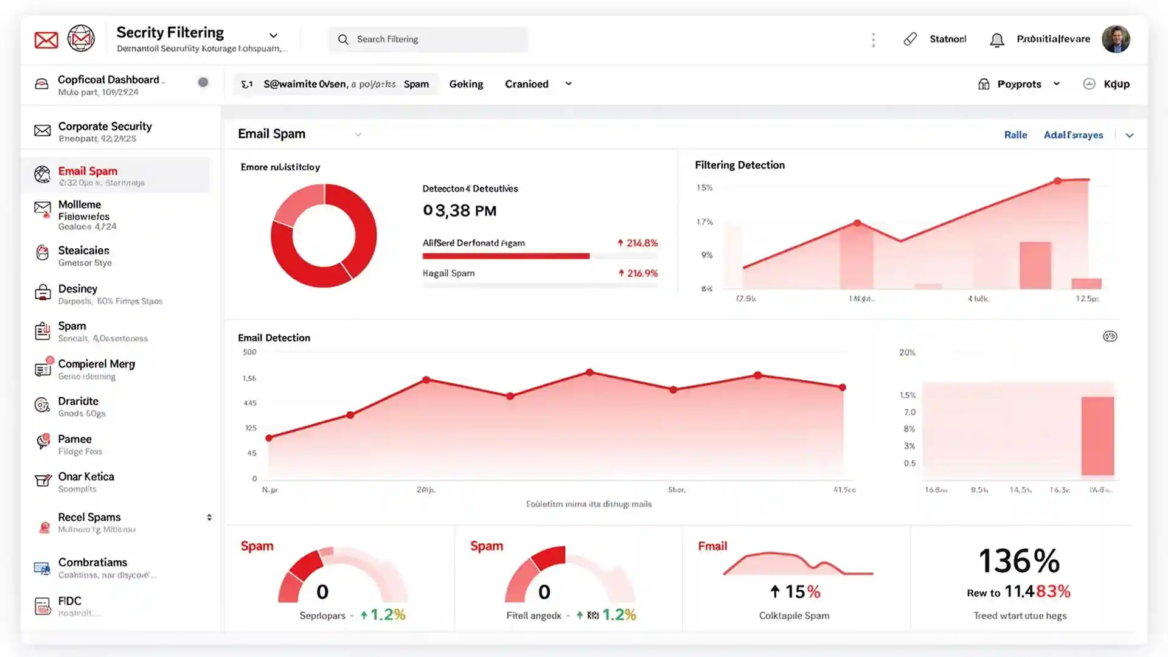Expand the Email Spam section chevron

[x=358, y=134]
